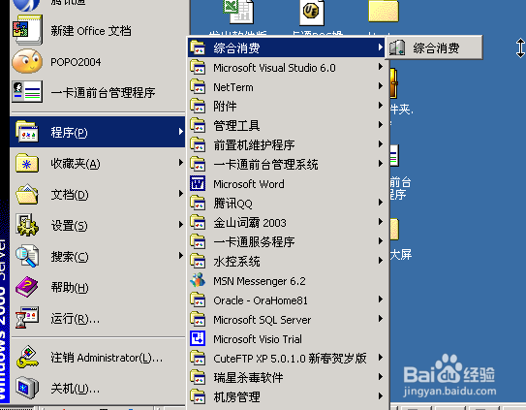Click the 文档 open folder icon

27,194
